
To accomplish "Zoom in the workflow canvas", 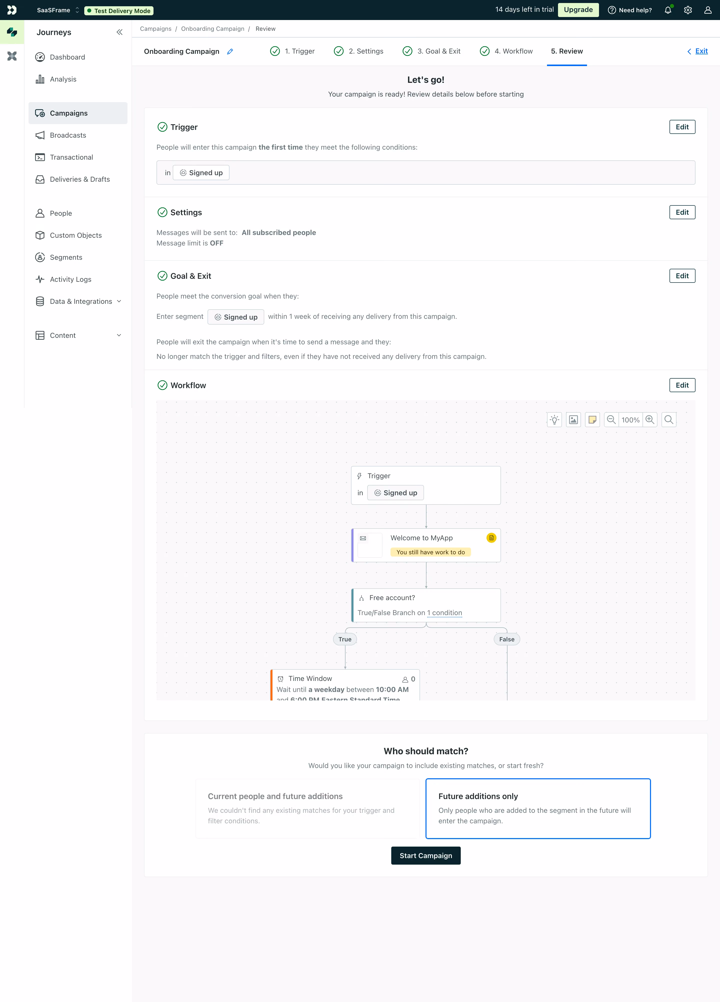I will click(650, 420).
